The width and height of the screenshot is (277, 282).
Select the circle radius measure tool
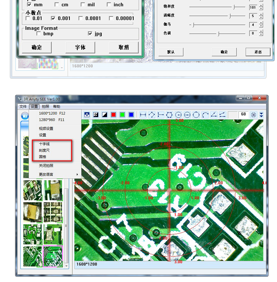click(178, 115)
